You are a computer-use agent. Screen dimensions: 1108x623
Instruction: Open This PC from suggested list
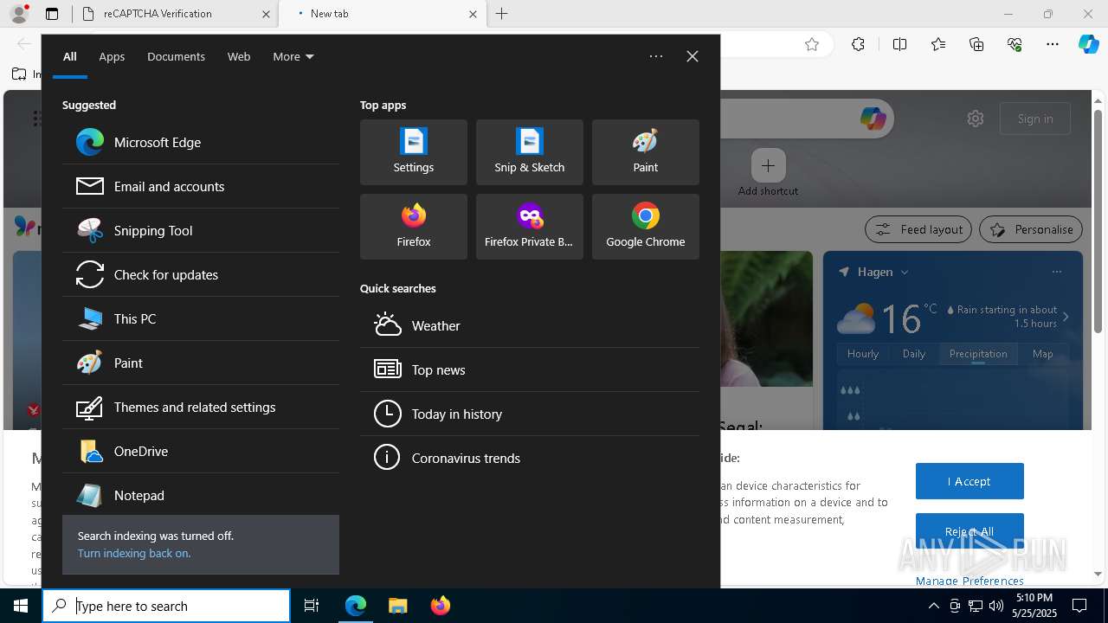201,318
